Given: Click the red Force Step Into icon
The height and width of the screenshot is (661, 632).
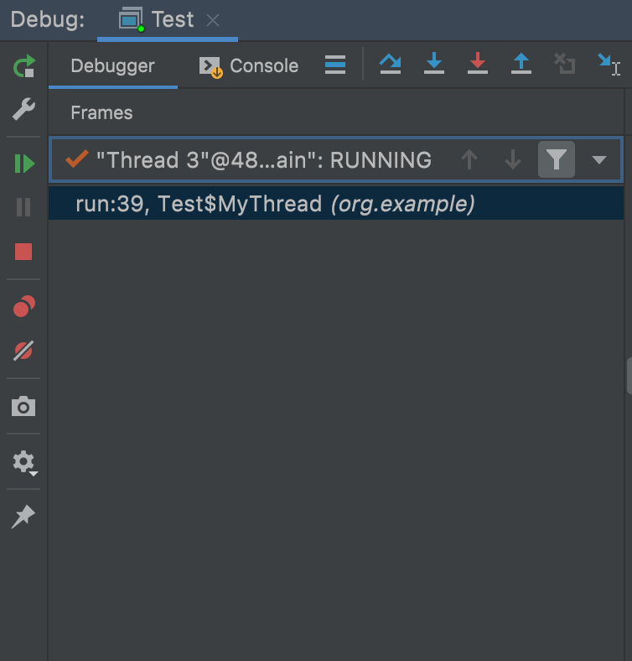Looking at the screenshot, I should click(x=478, y=65).
